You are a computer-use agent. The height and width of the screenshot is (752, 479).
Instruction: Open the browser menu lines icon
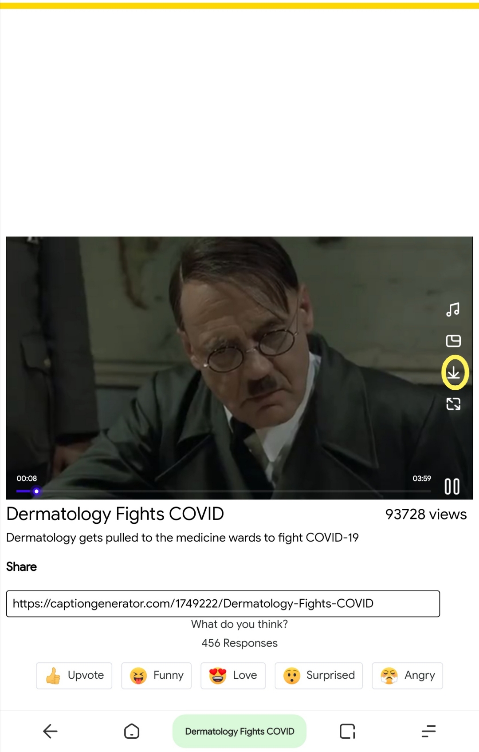click(428, 731)
